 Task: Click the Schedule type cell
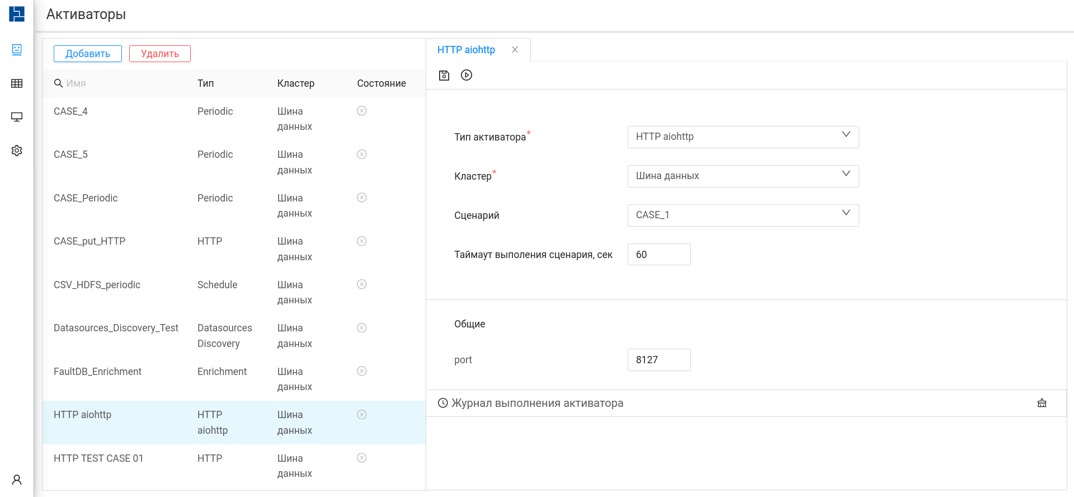tap(217, 285)
